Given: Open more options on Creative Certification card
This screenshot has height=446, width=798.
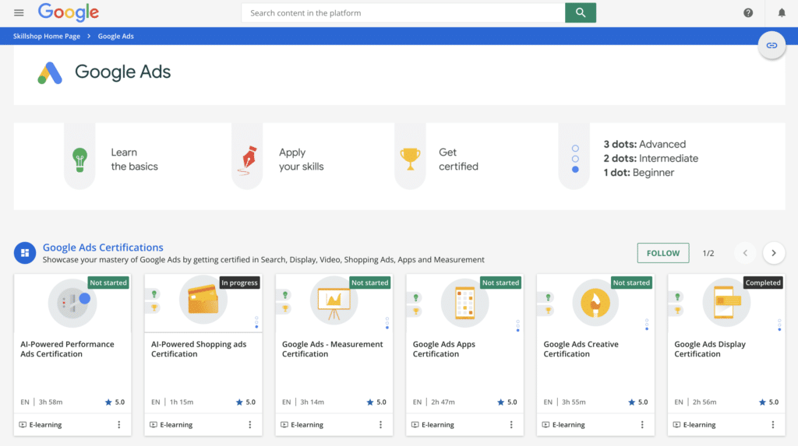Looking at the screenshot, I should tap(642, 425).
